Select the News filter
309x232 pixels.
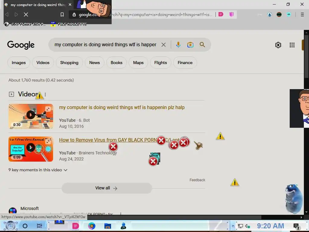pos(94,63)
